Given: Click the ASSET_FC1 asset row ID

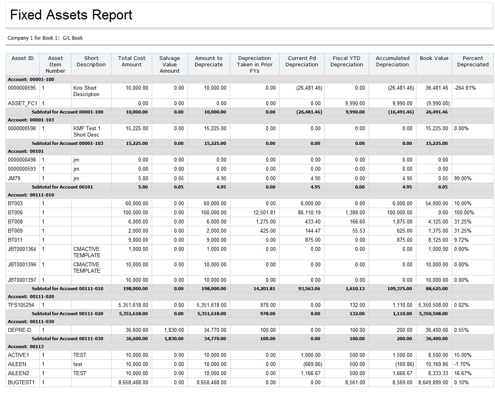Looking at the screenshot, I should [x=23, y=104].
